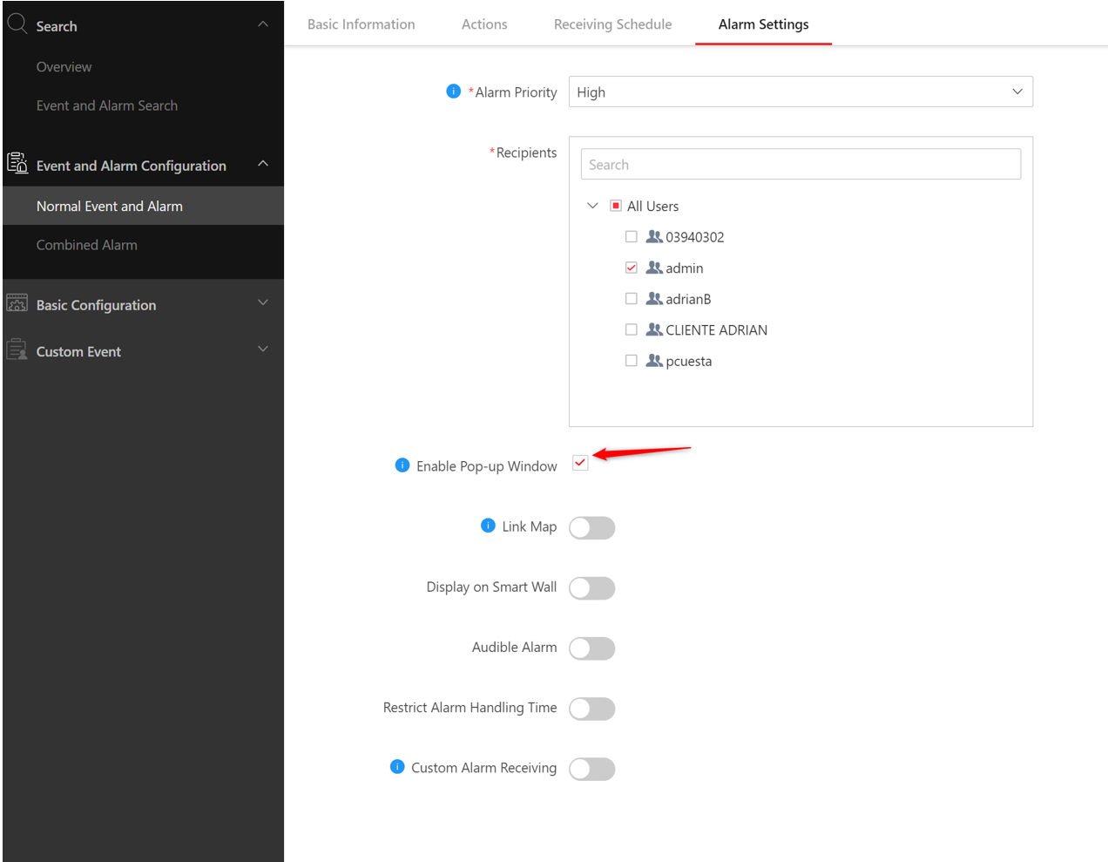Open the Combined Alarm page

coord(87,245)
